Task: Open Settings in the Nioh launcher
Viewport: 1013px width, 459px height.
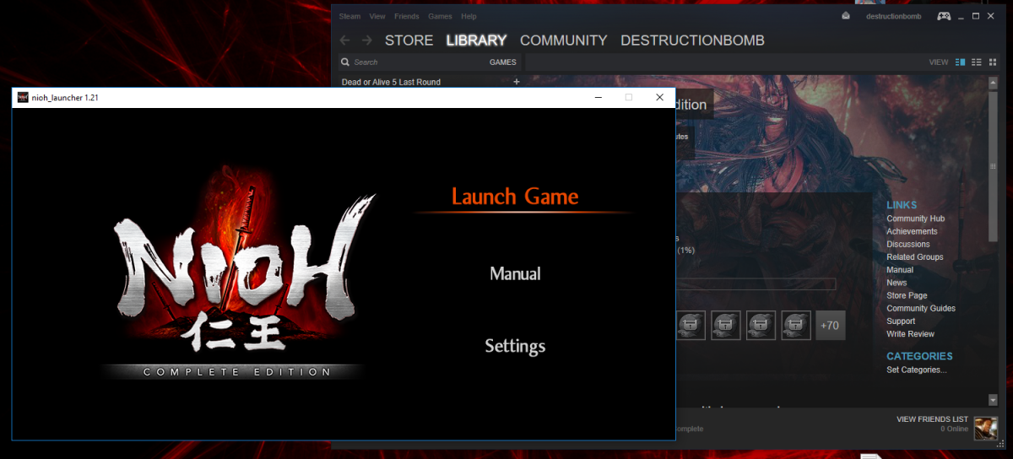Action: click(x=515, y=346)
